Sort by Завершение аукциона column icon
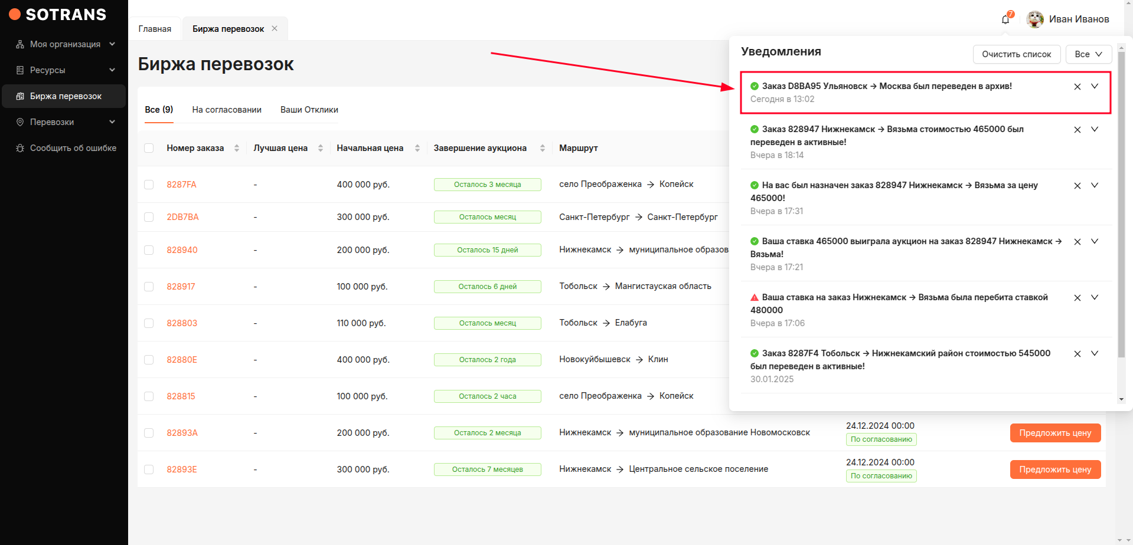This screenshot has height=545, width=1133. tap(542, 148)
